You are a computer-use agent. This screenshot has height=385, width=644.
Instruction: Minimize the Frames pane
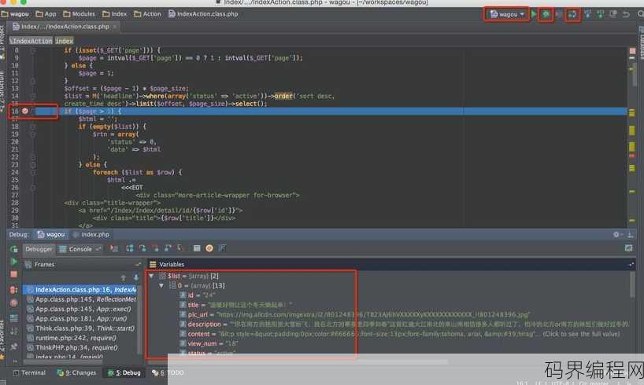click(138, 265)
